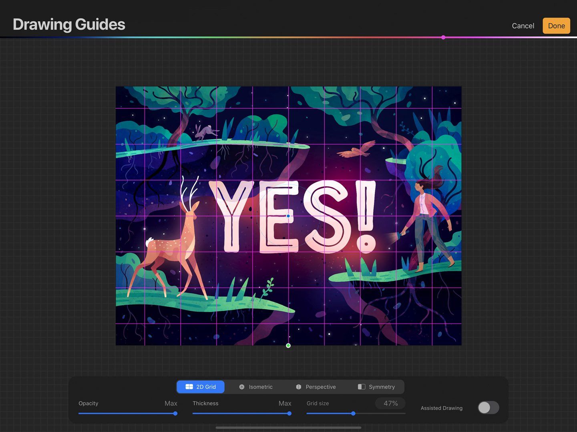This screenshot has height=432, width=577.
Task: Click the Symmetry mode icon
Action: (362, 387)
